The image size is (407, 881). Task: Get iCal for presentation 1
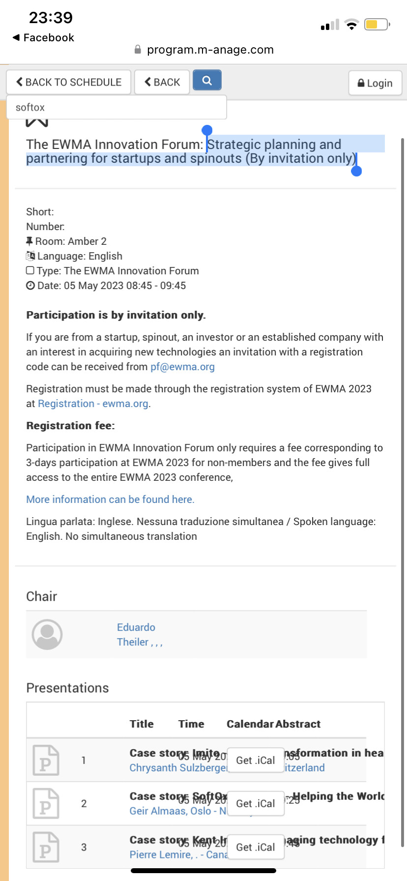click(x=256, y=760)
